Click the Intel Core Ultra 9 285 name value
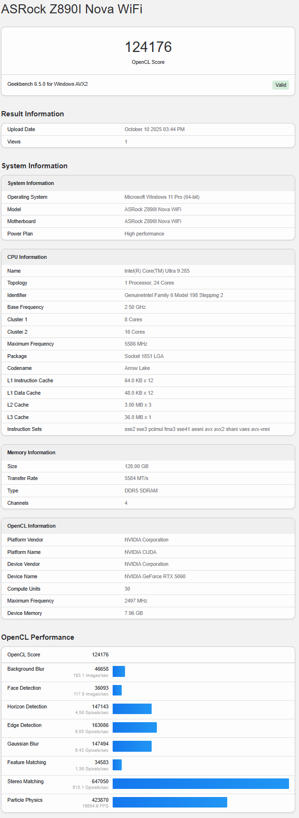 point(157,271)
